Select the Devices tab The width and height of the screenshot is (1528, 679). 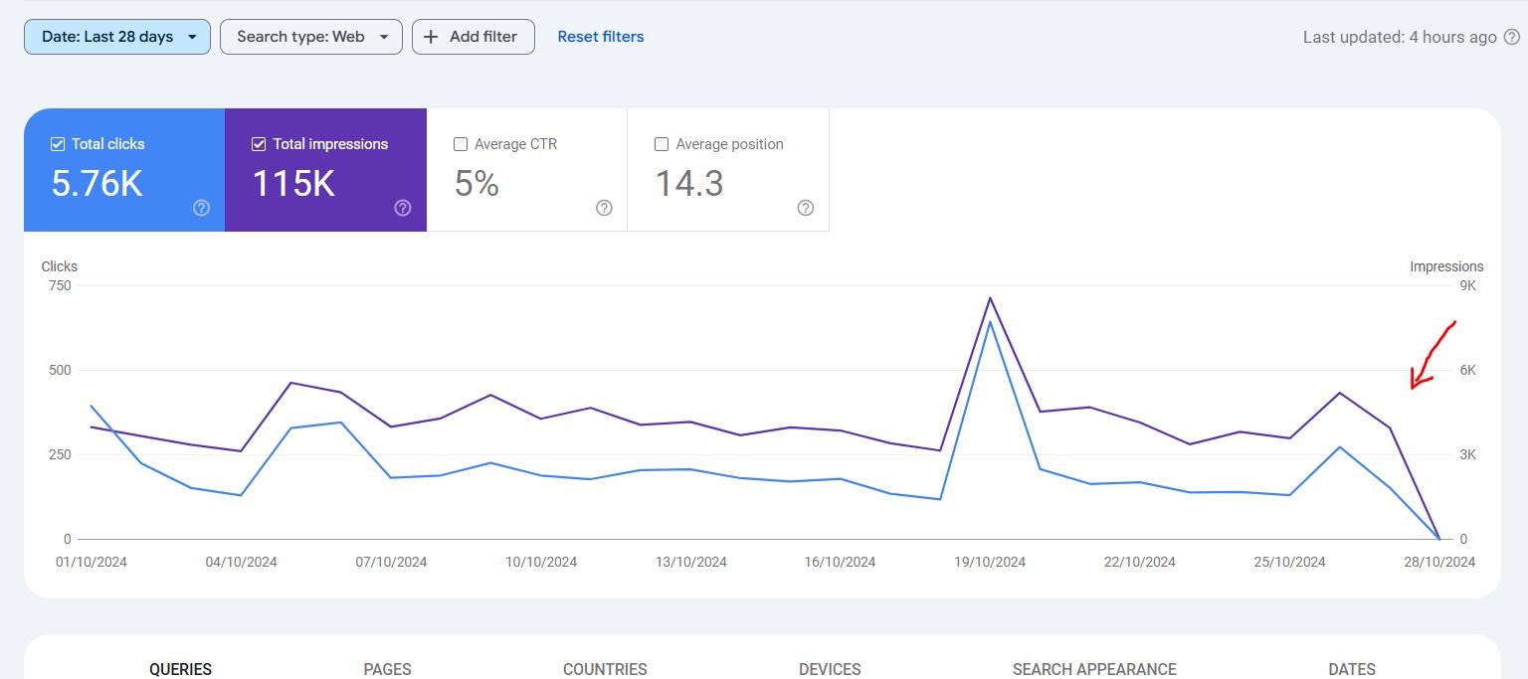pos(830,669)
